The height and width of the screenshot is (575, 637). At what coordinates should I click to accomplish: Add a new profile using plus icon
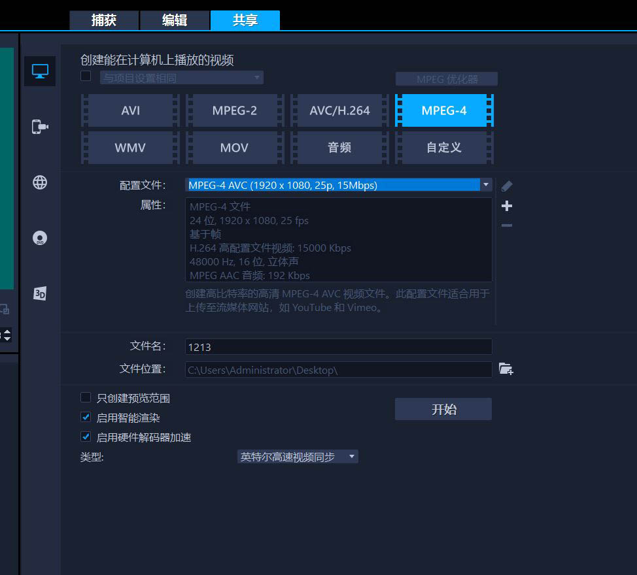point(506,206)
